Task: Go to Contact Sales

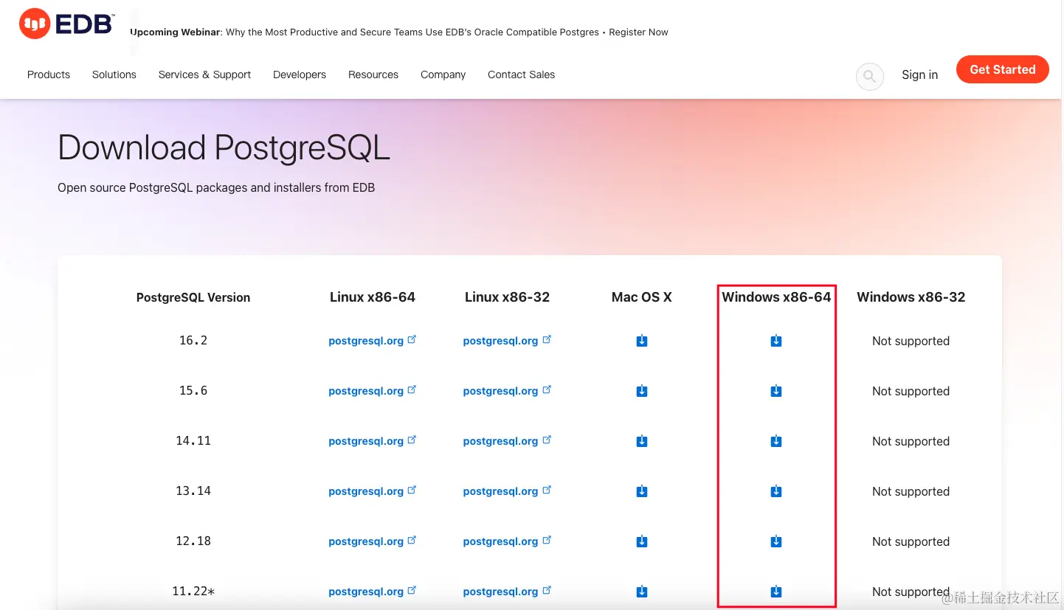Action: point(521,74)
